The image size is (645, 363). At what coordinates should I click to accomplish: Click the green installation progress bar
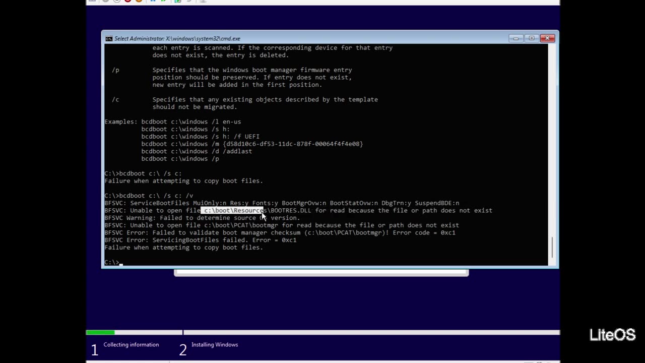click(100, 332)
